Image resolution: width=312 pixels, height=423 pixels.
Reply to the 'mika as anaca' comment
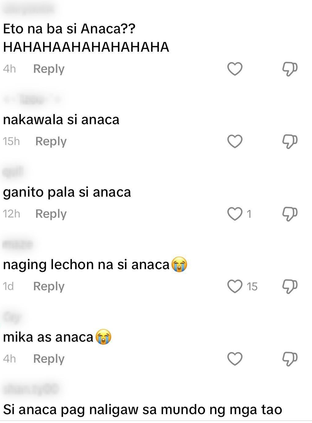[x=49, y=359]
